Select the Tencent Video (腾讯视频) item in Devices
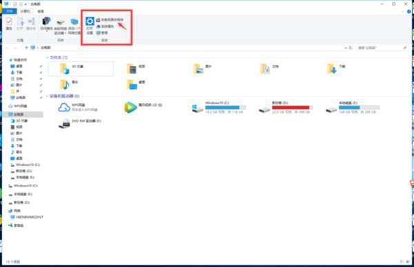This screenshot has height=267, width=414. pyautogui.click(x=144, y=107)
